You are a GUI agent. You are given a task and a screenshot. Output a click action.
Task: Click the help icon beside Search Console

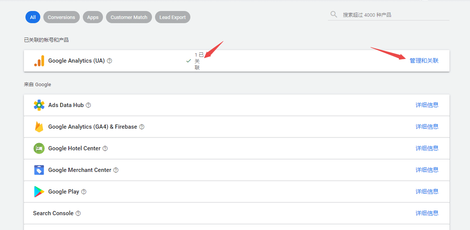click(x=78, y=213)
